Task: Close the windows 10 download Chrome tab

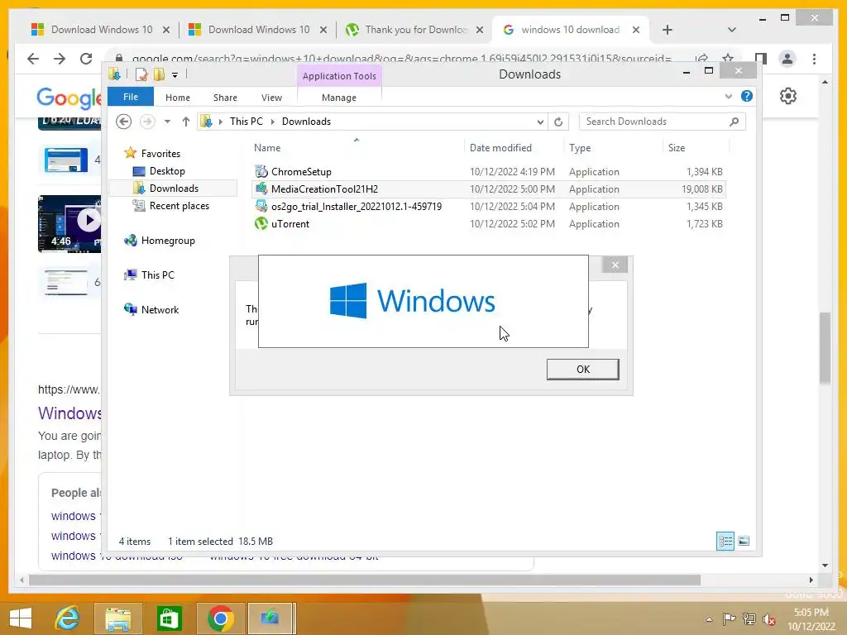Action: point(636,30)
